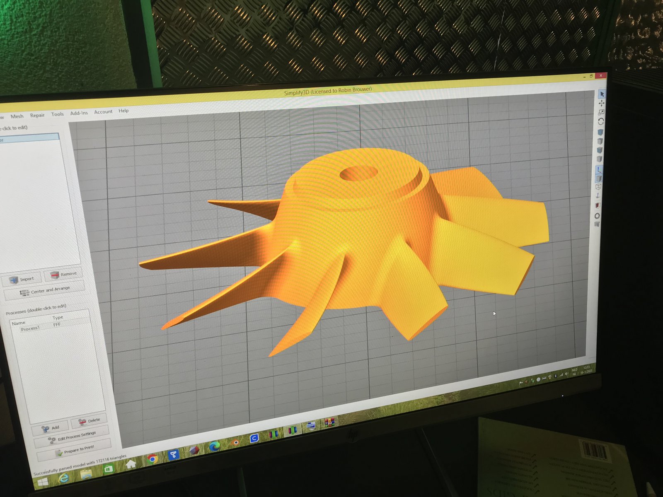
Task: Click the network signal tray icon
Action: [x=561, y=375]
